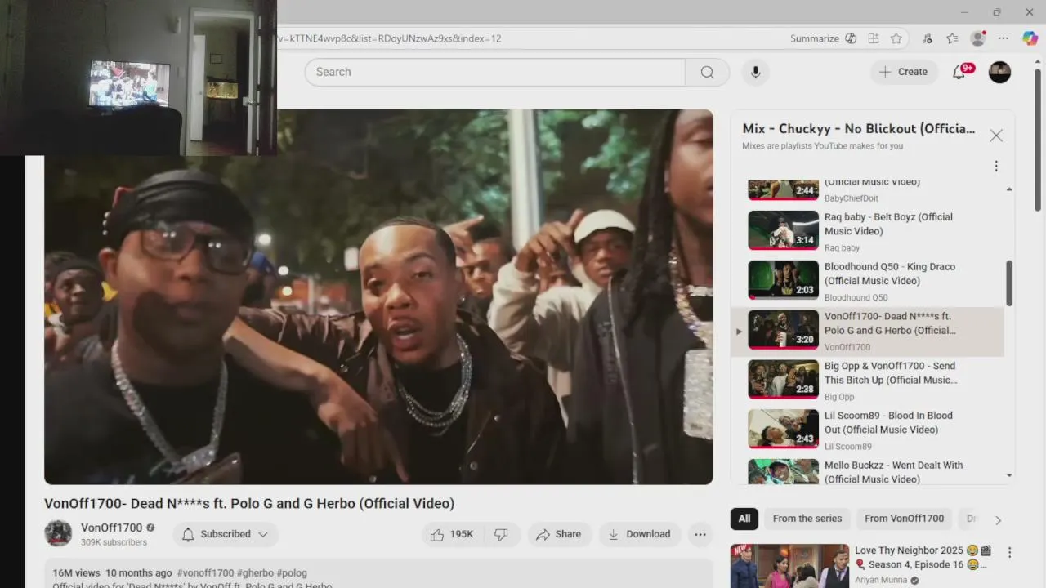Viewport: 1046px width, 588px height.
Task: Open the Mix playlist options menu
Action: pos(996,166)
